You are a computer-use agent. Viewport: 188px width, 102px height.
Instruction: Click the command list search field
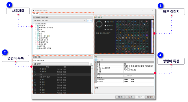pos(63,60)
